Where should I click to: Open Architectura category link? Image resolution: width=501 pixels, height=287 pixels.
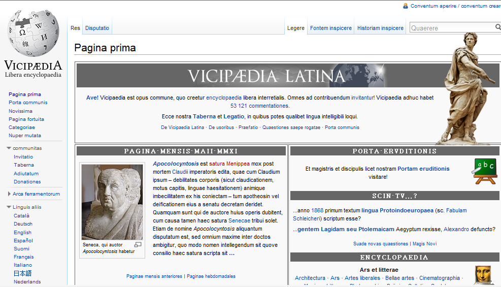[x=310, y=278]
